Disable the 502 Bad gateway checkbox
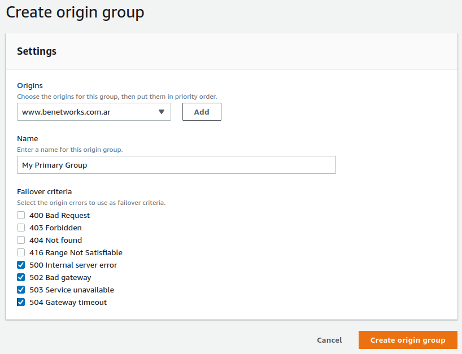462x354 pixels. pyautogui.click(x=21, y=277)
